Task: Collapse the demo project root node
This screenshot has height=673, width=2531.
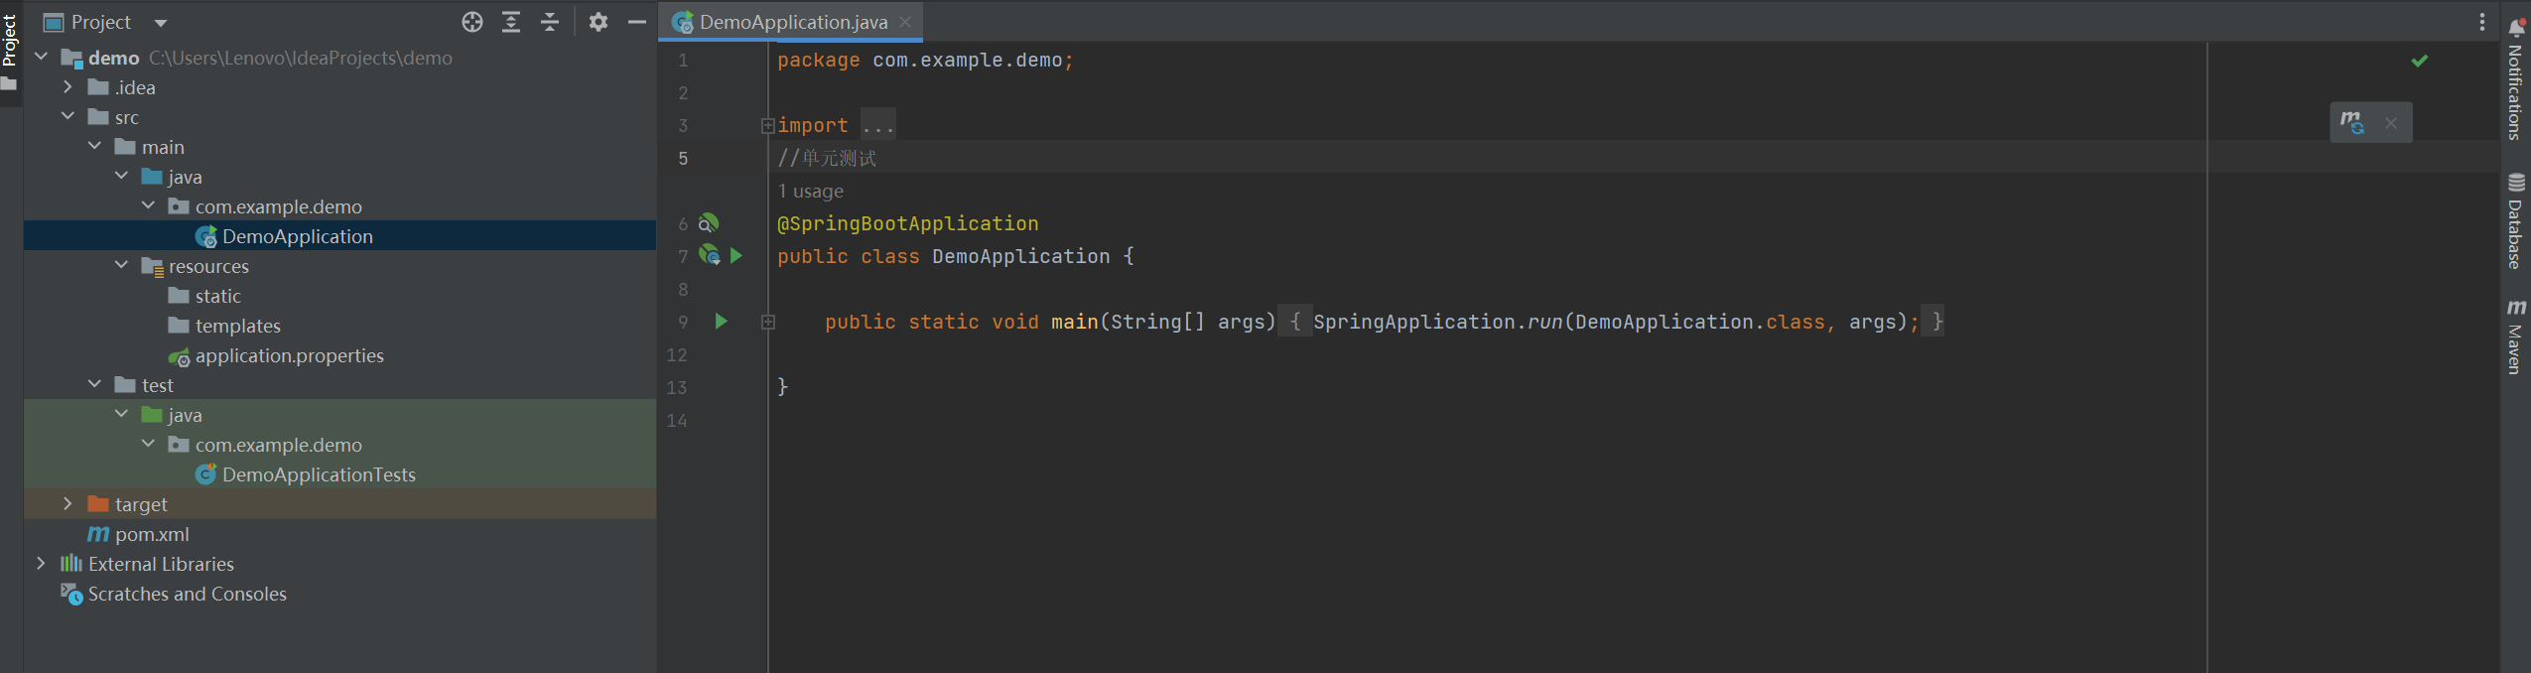Action: click(x=41, y=58)
